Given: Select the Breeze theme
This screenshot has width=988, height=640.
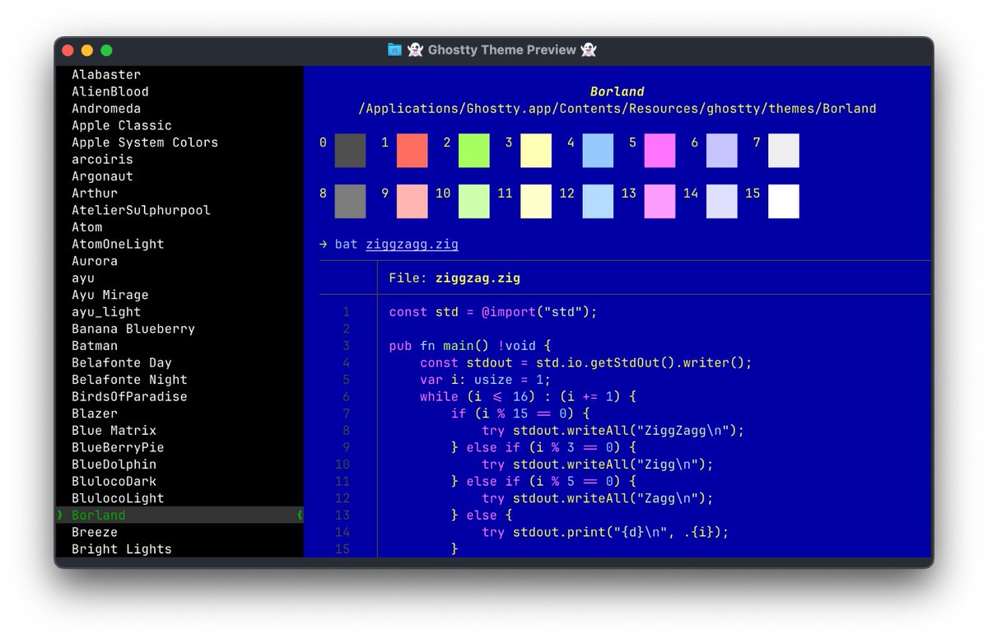Looking at the screenshot, I should [95, 532].
